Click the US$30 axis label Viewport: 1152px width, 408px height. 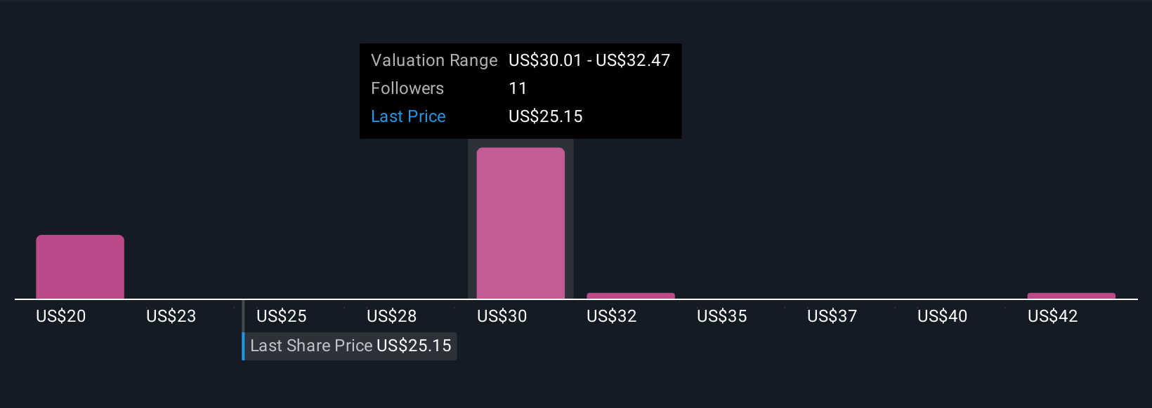click(502, 316)
